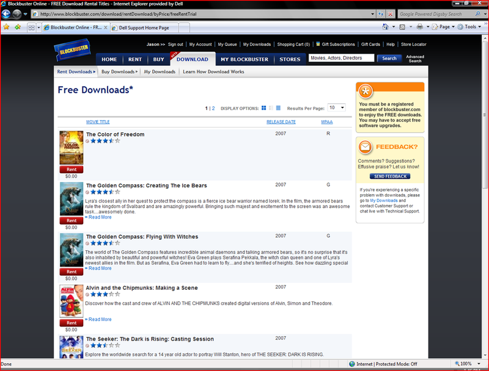Screen dimensions: 489x371
Task: Open the Tools gear menu
Action: pos(469,27)
